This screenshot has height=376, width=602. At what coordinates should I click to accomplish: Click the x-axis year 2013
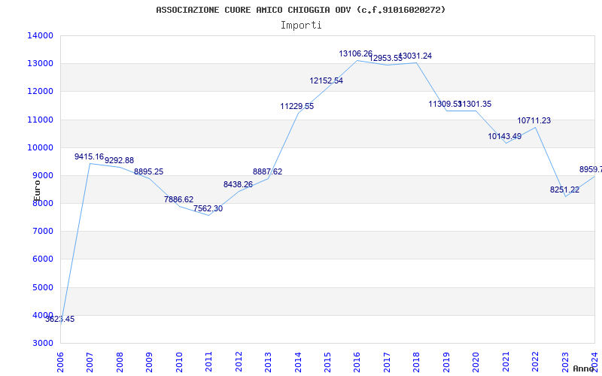click(269, 362)
